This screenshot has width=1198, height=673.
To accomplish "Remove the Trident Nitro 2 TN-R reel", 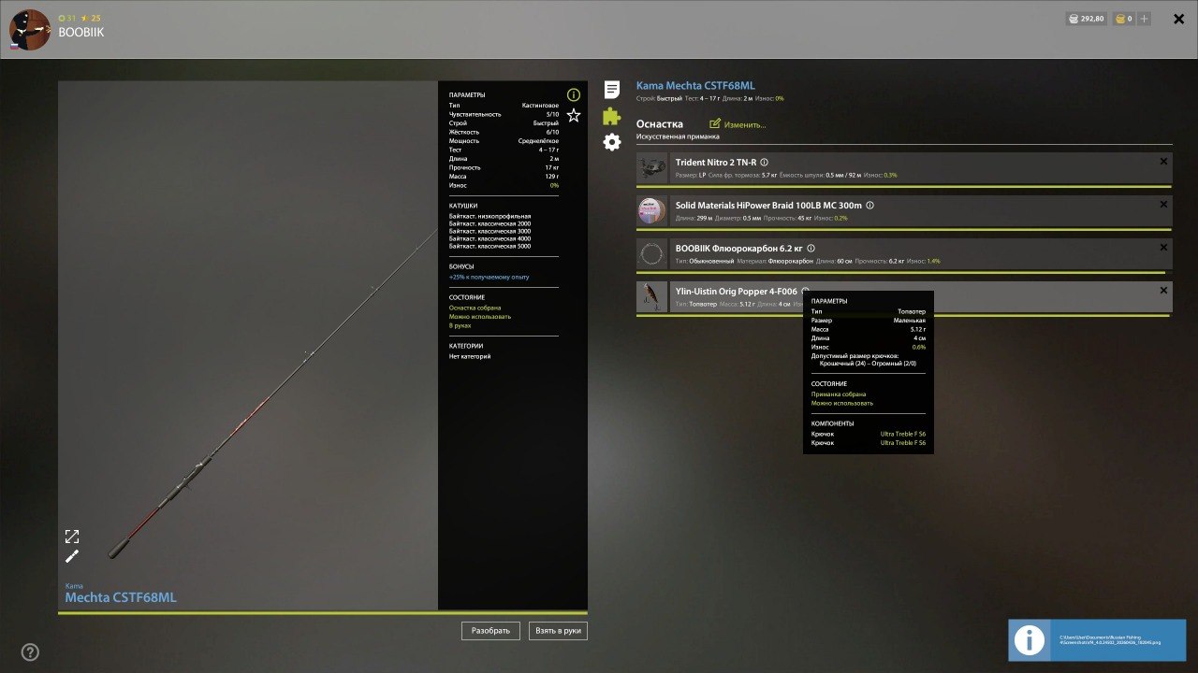I will pos(1163,162).
